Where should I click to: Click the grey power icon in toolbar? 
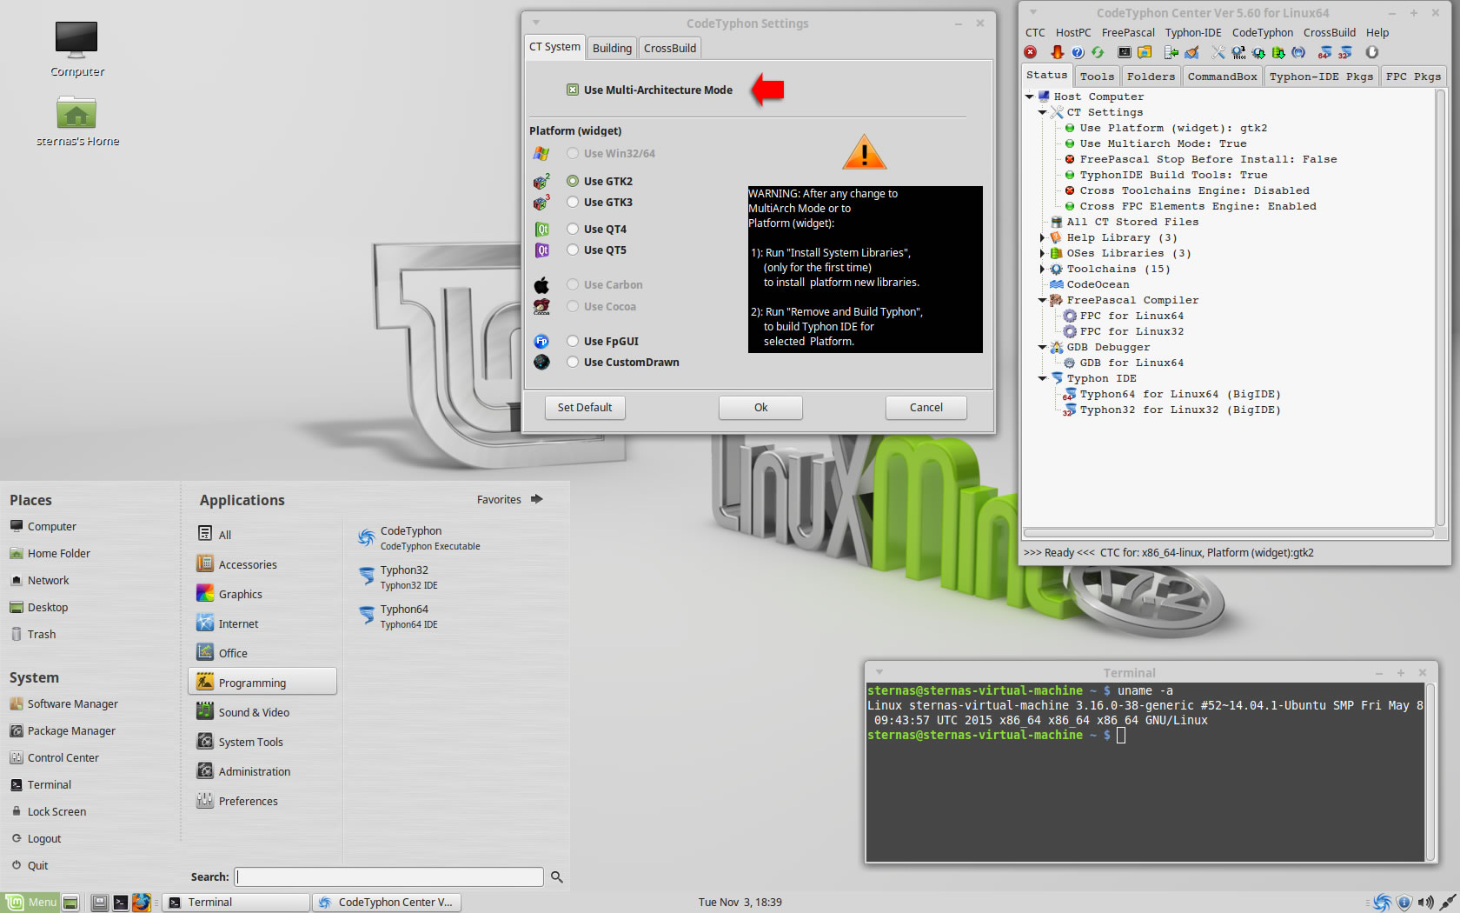point(1372,52)
